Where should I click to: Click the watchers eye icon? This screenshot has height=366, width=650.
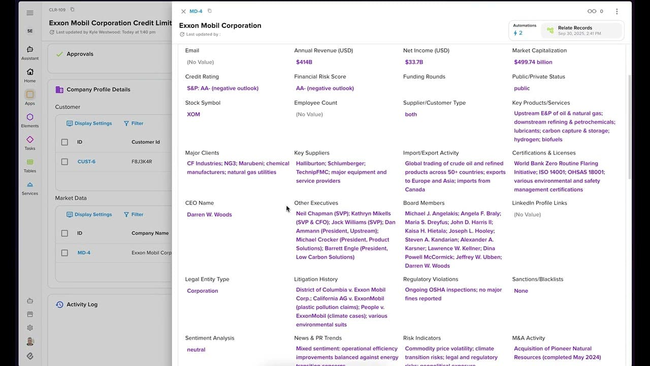592,11
